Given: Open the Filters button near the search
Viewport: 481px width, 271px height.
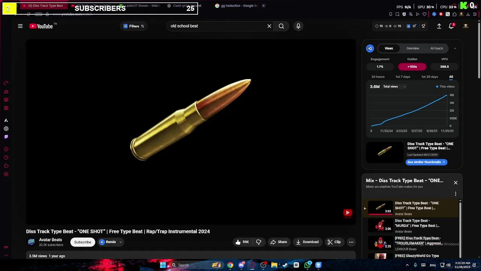Looking at the screenshot, I should pyautogui.click(x=134, y=26).
